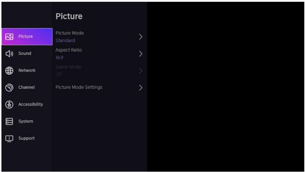Click the Standard picture mode value
Viewport: 305px width, 172px height.
(x=65, y=41)
